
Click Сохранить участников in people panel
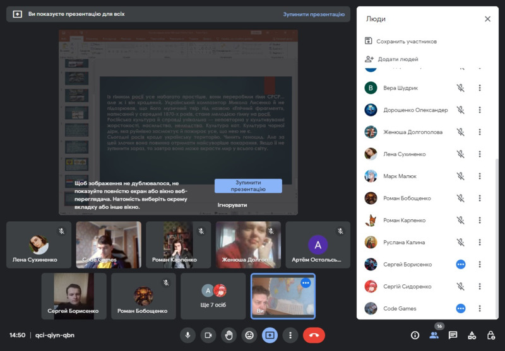(406, 42)
